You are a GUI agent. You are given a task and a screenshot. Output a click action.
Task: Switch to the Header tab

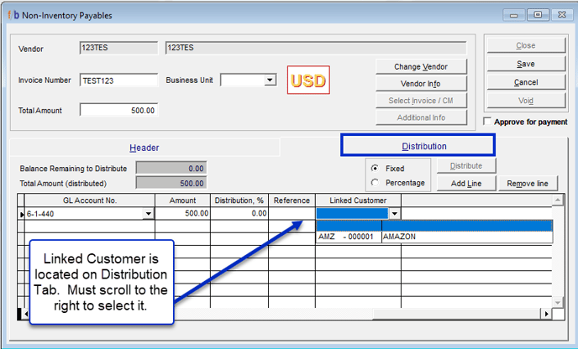coord(144,147)
